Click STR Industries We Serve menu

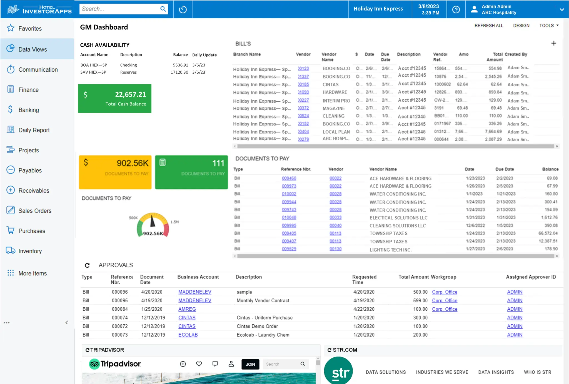(x=442, y=372)
